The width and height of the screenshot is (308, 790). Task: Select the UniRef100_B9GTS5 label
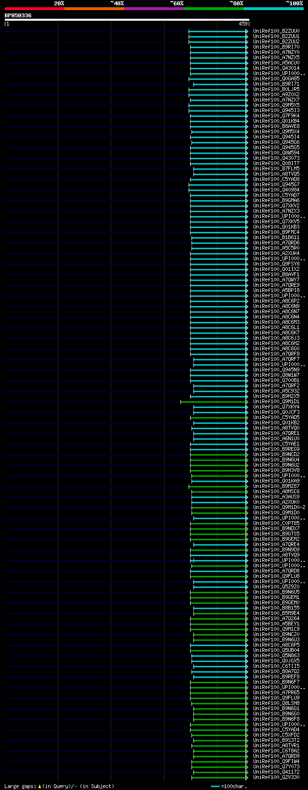pos(276,534)
